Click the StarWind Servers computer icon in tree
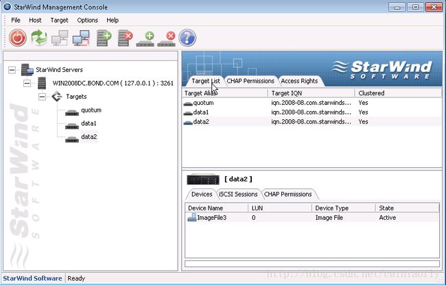 coord(27,70)
